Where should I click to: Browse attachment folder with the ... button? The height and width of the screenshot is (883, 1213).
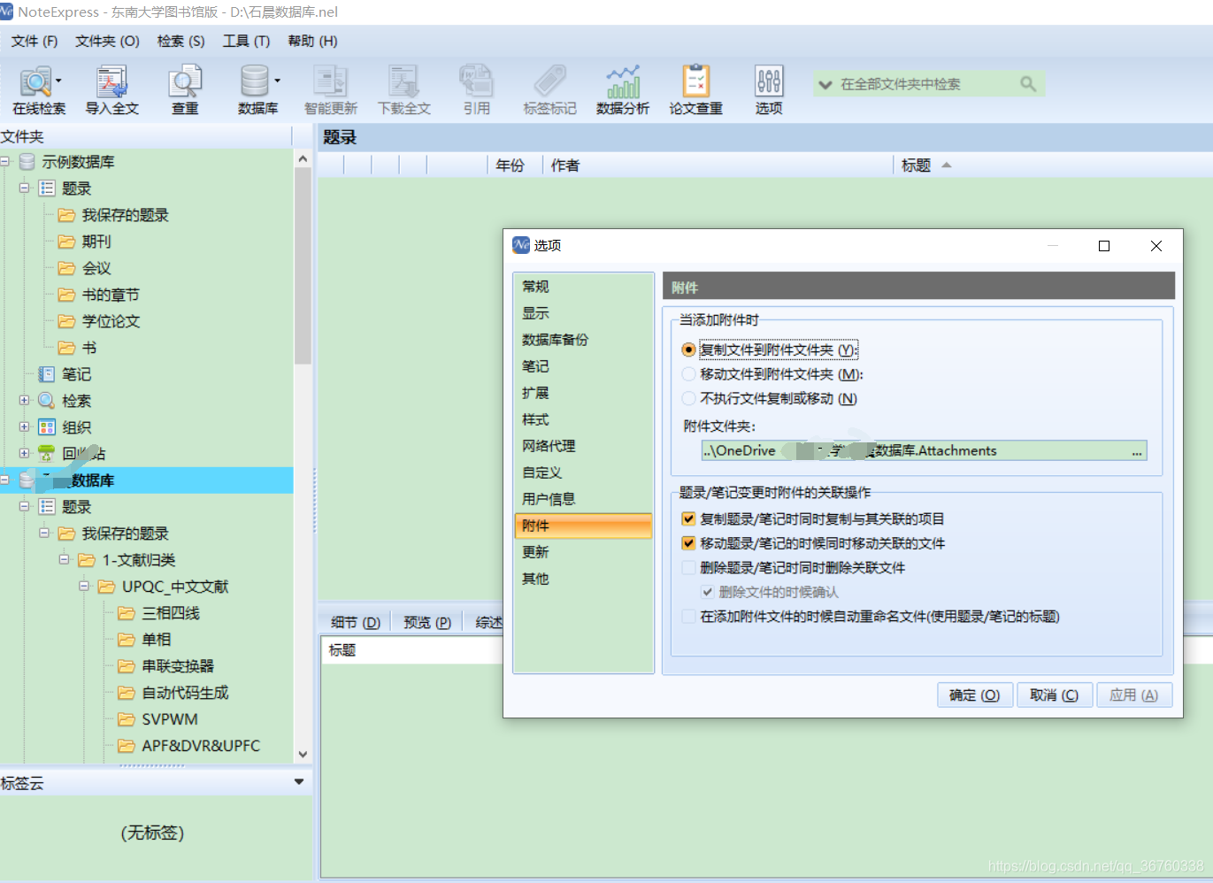(1137, 451)
